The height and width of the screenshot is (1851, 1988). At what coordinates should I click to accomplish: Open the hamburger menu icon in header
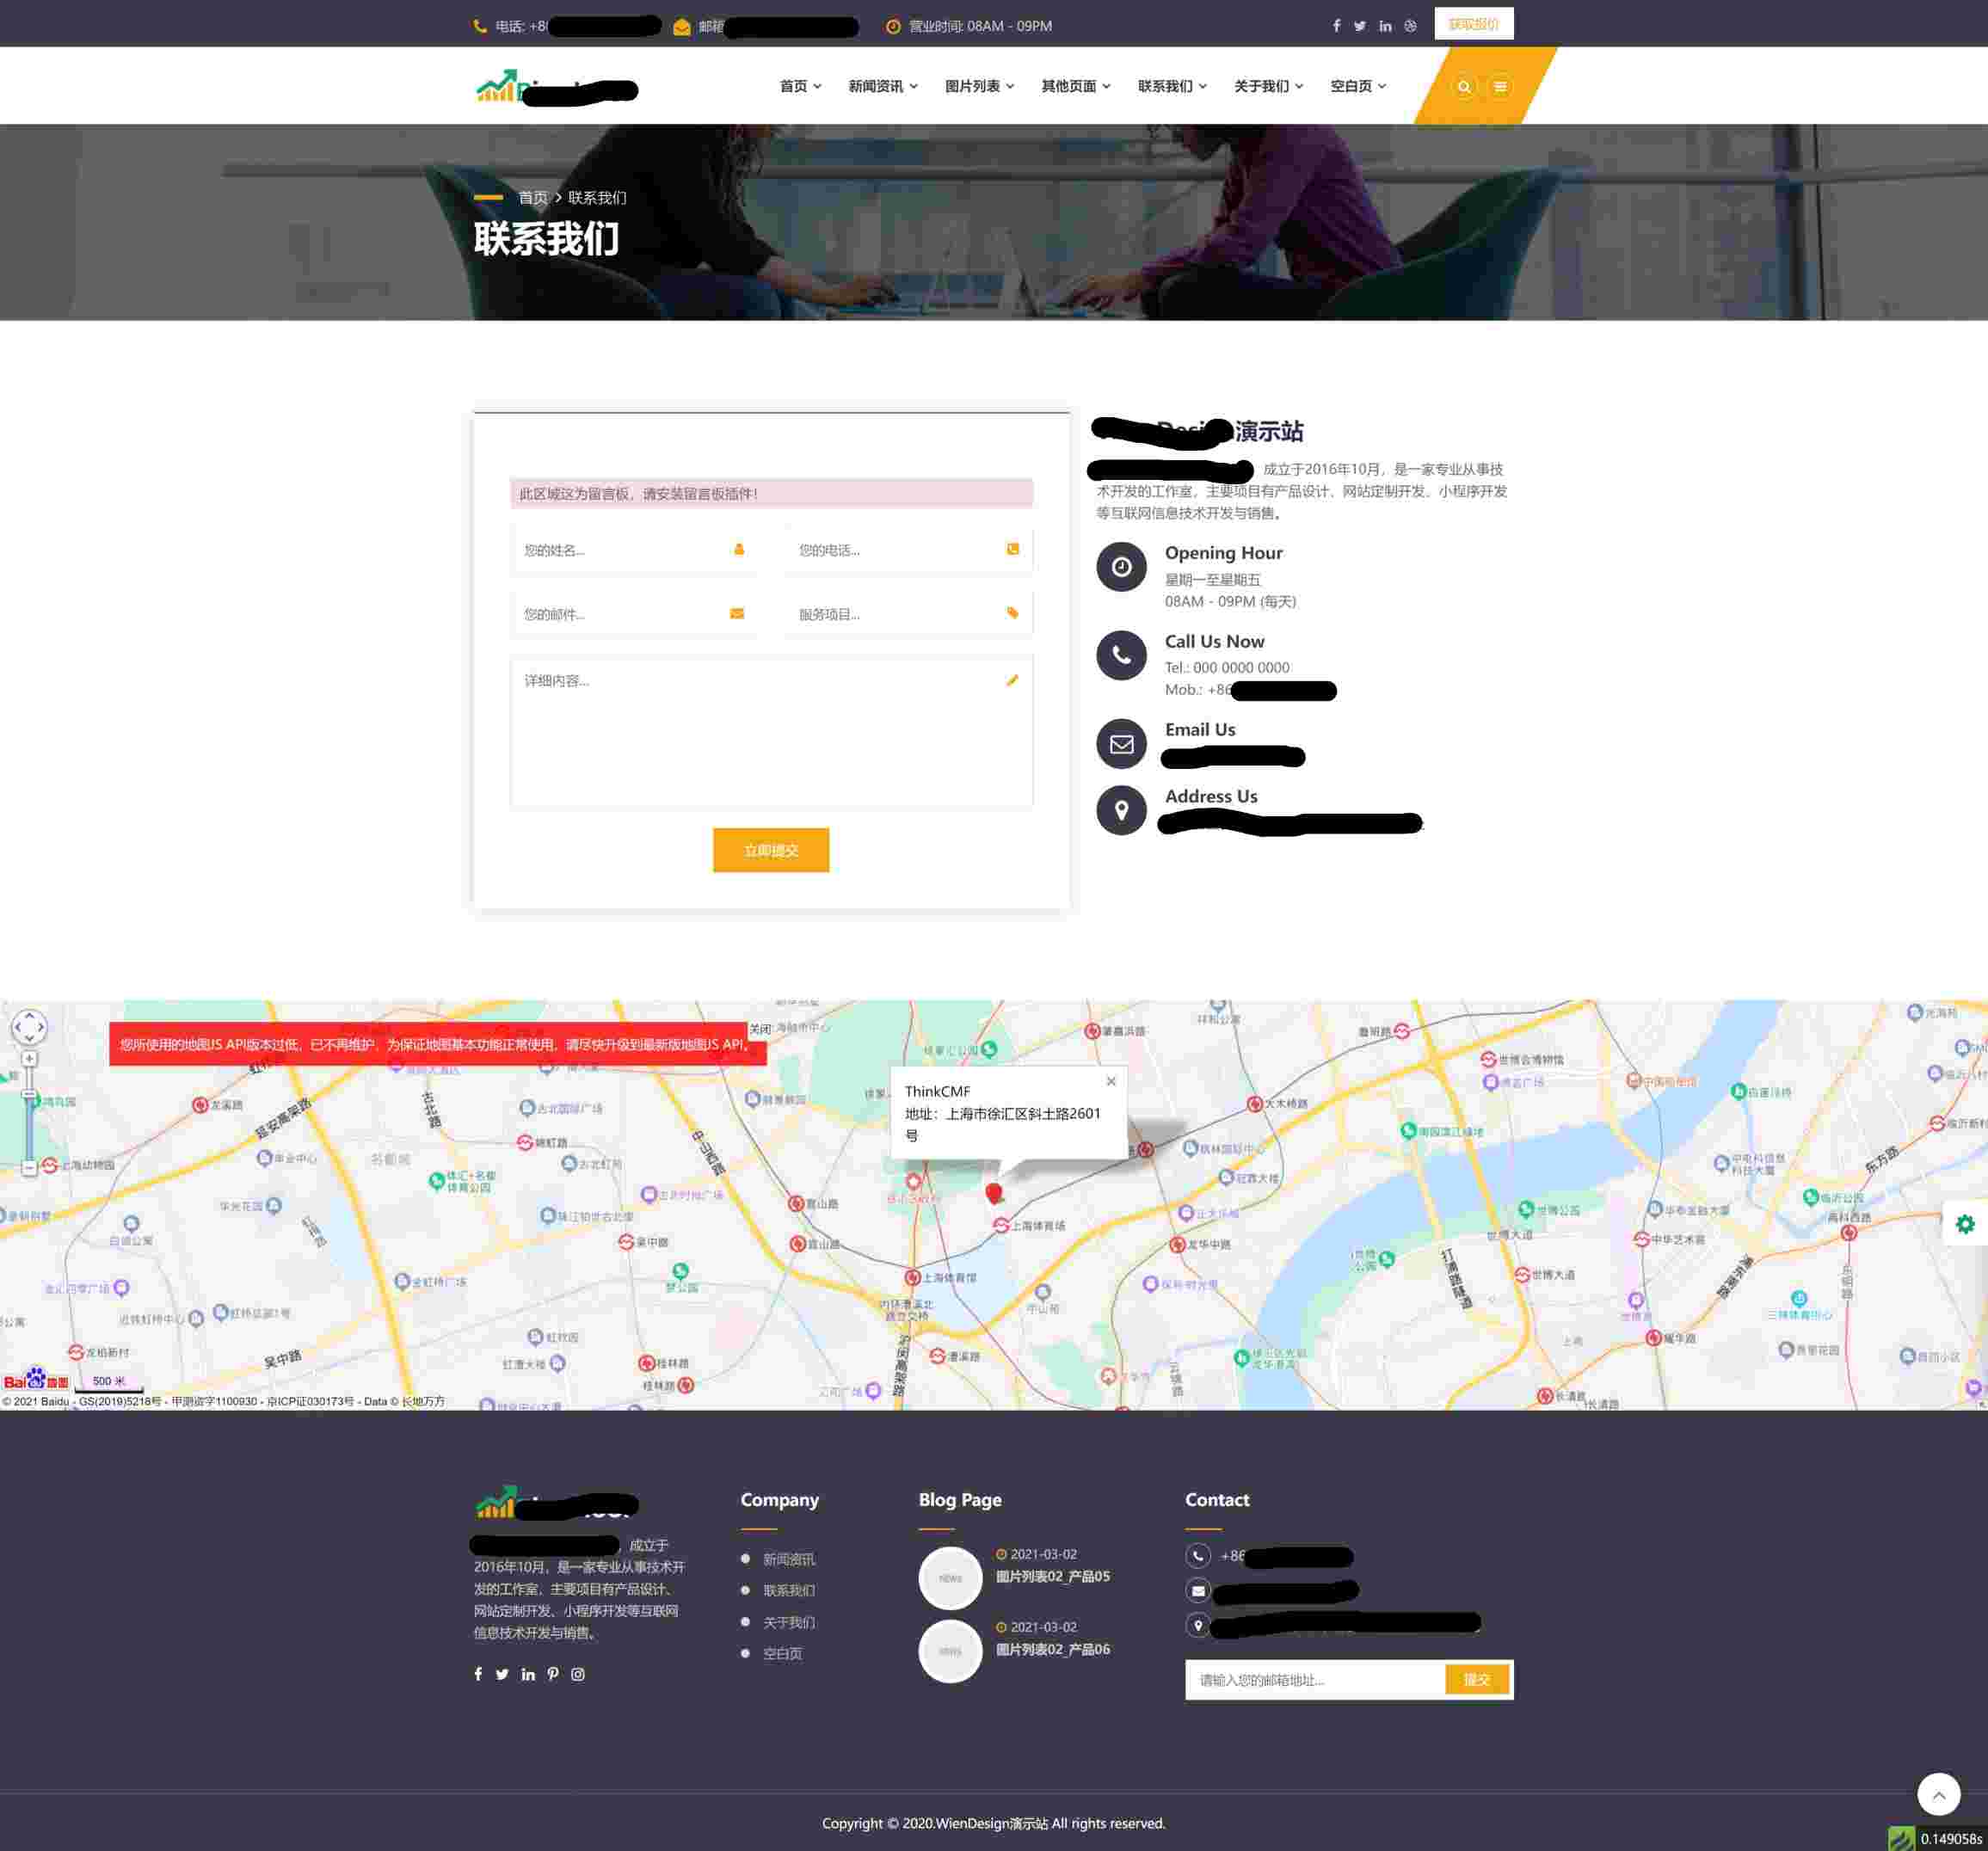1499,87
